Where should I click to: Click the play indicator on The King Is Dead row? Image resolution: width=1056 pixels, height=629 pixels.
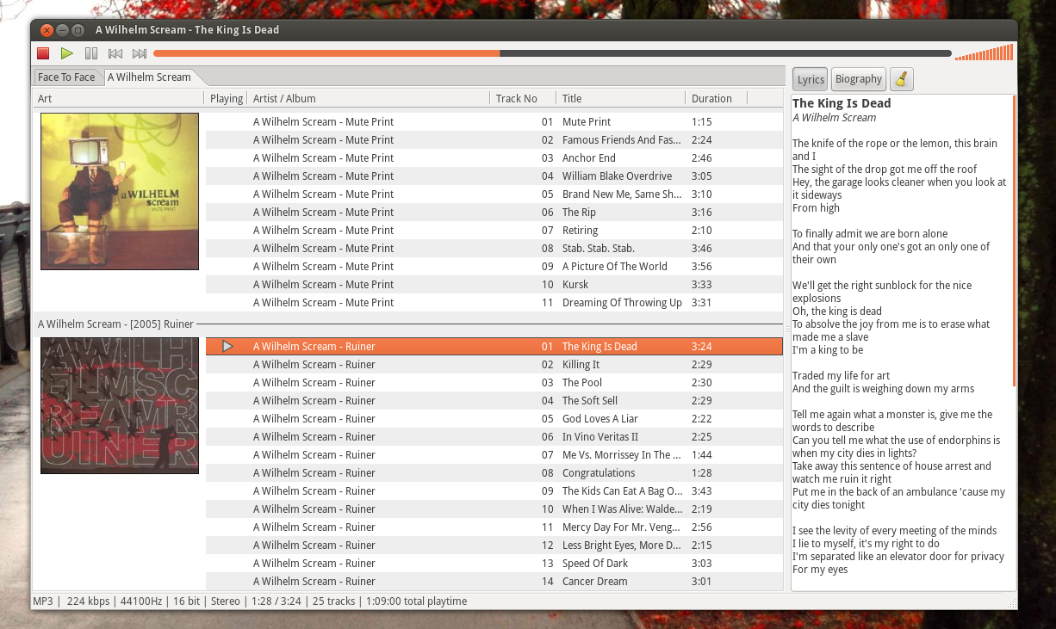tap(227, 346)
